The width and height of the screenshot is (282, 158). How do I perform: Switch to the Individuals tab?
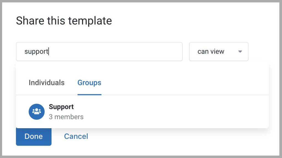click(x=47, y=83)
